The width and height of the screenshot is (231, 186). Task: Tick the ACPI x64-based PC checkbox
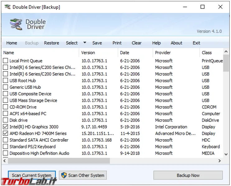click(x=6, y=113)
